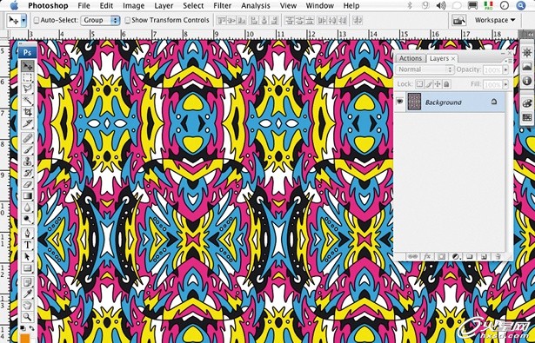Open the Info panel from the dock
The width and height of the screenshot is (535, 343).
527,81
